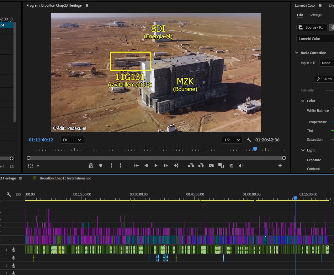
Task: Click the Program monitor video preview
Action: 156,72
